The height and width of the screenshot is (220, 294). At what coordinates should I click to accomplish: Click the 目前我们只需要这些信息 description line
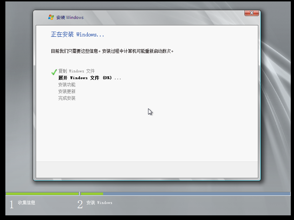click(112, 51)
